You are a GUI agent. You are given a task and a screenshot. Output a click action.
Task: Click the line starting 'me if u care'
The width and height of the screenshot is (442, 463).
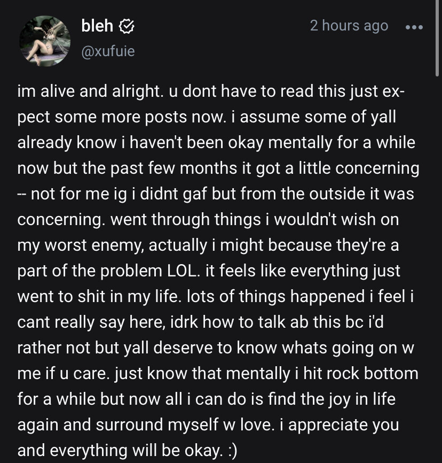(x=218, y=374)
